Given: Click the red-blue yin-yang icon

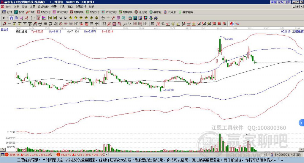Looking at the screenshot, I should coord(232,24).
